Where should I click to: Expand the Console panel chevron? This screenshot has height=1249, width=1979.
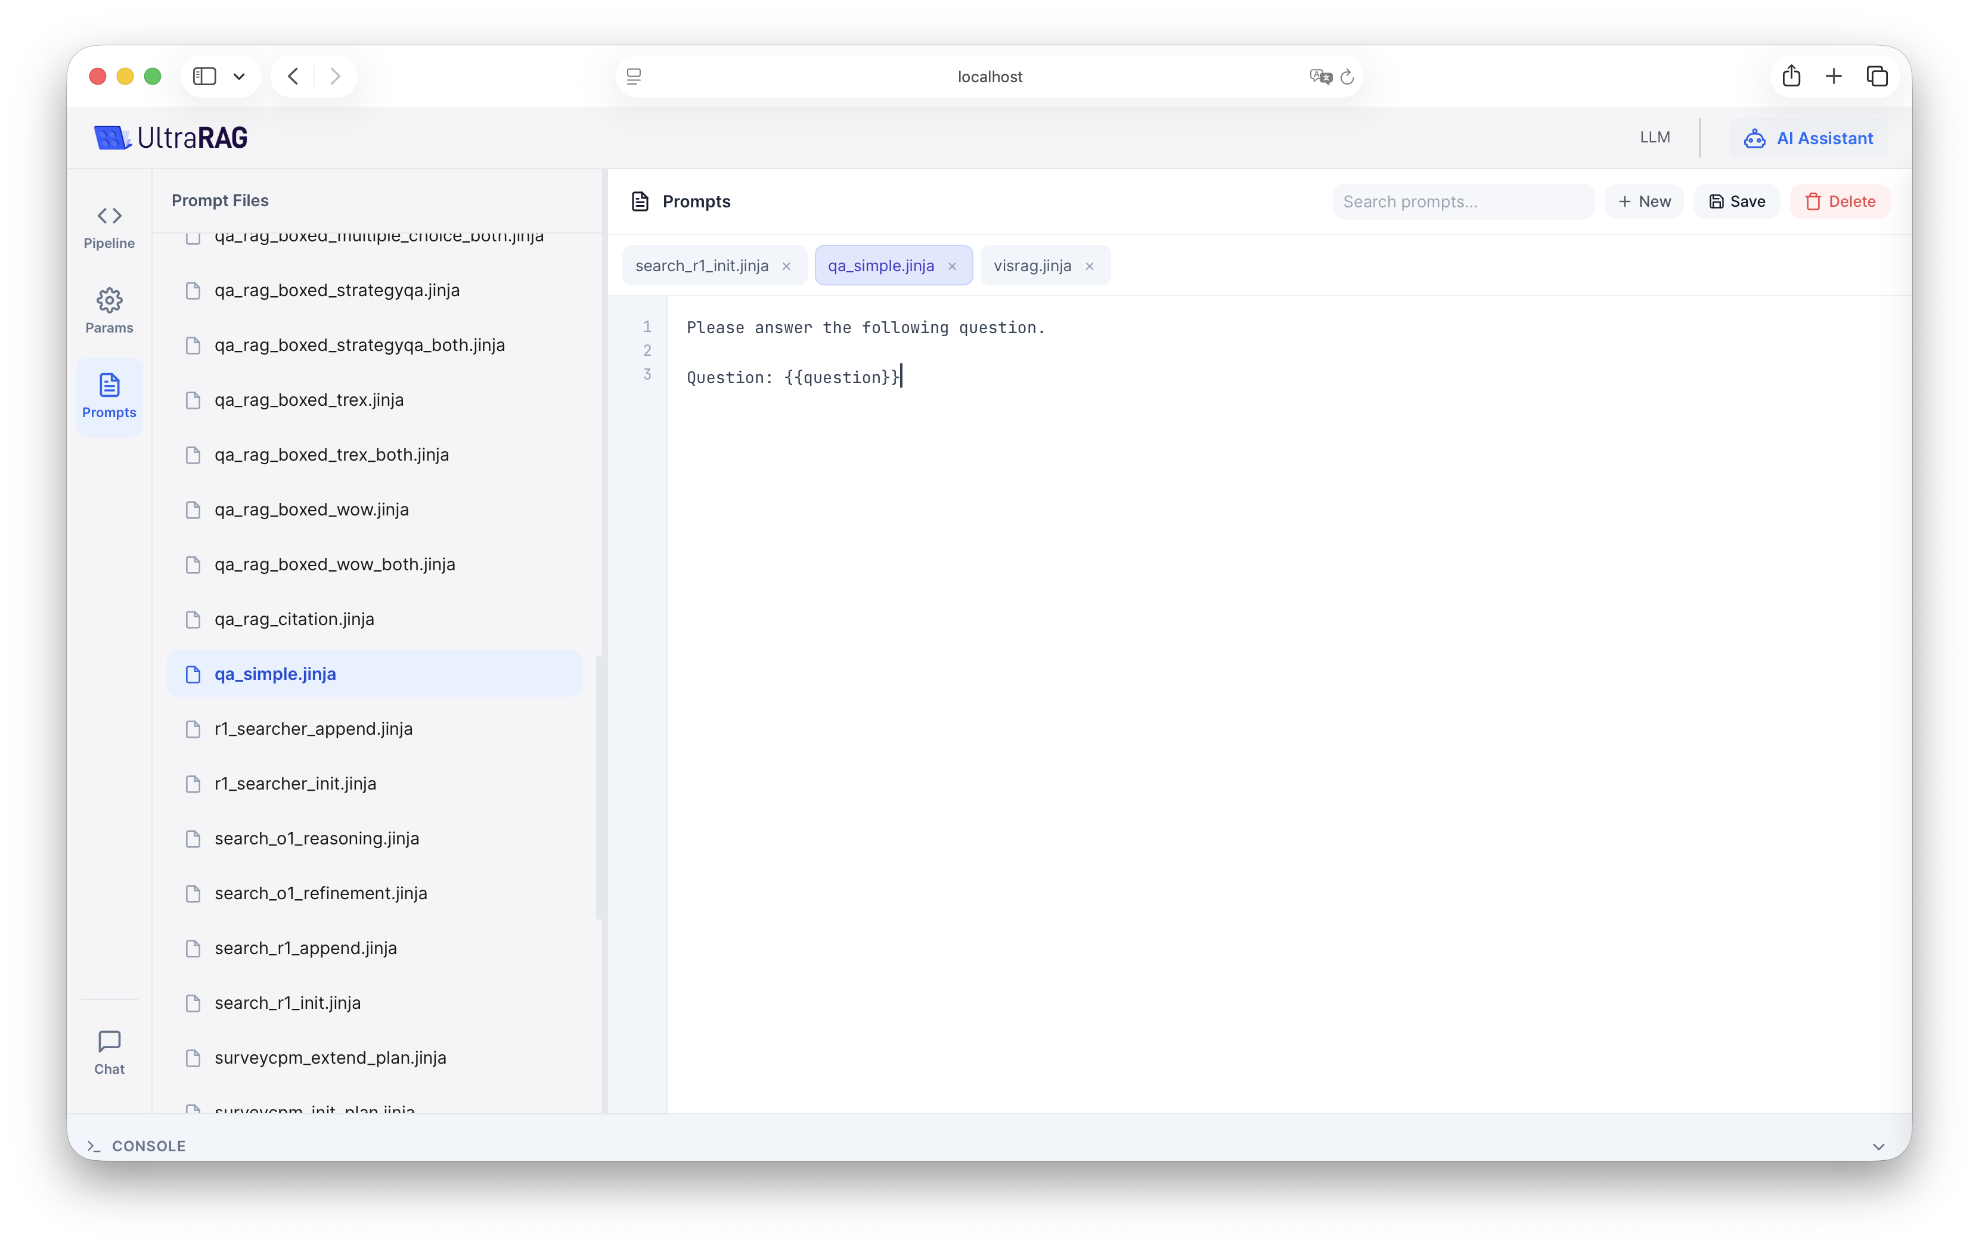tap(1879, 1147)
